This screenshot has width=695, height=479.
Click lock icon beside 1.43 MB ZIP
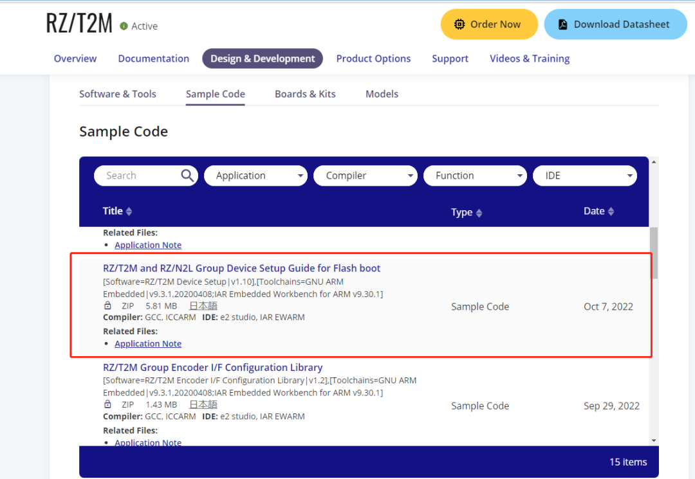tap(107, 404)
